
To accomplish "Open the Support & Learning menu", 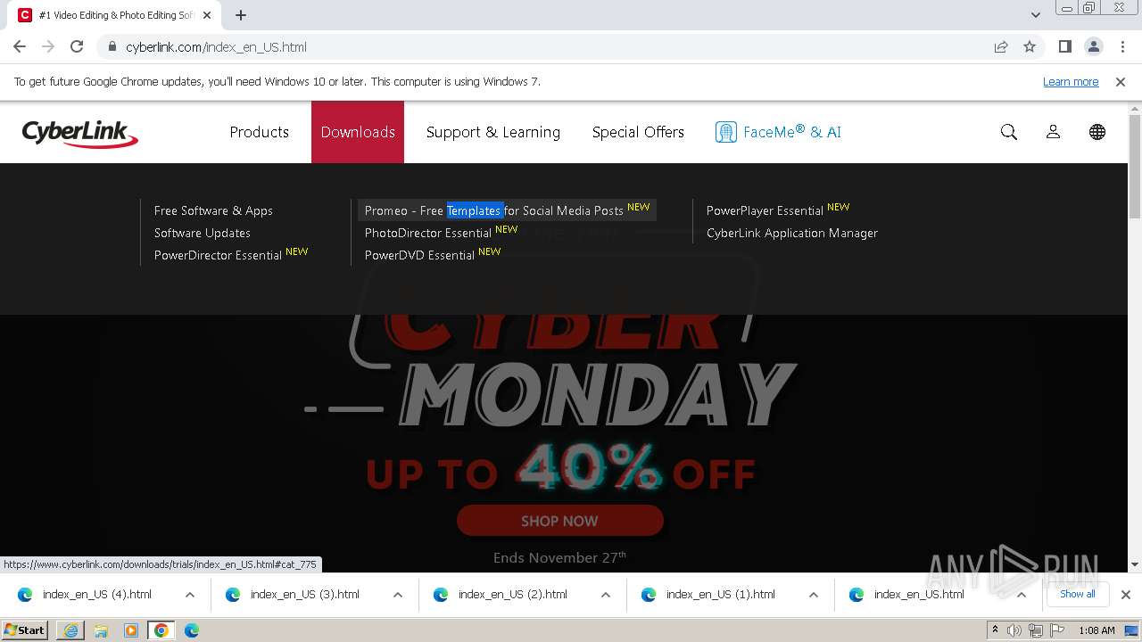I will (493, 132).
